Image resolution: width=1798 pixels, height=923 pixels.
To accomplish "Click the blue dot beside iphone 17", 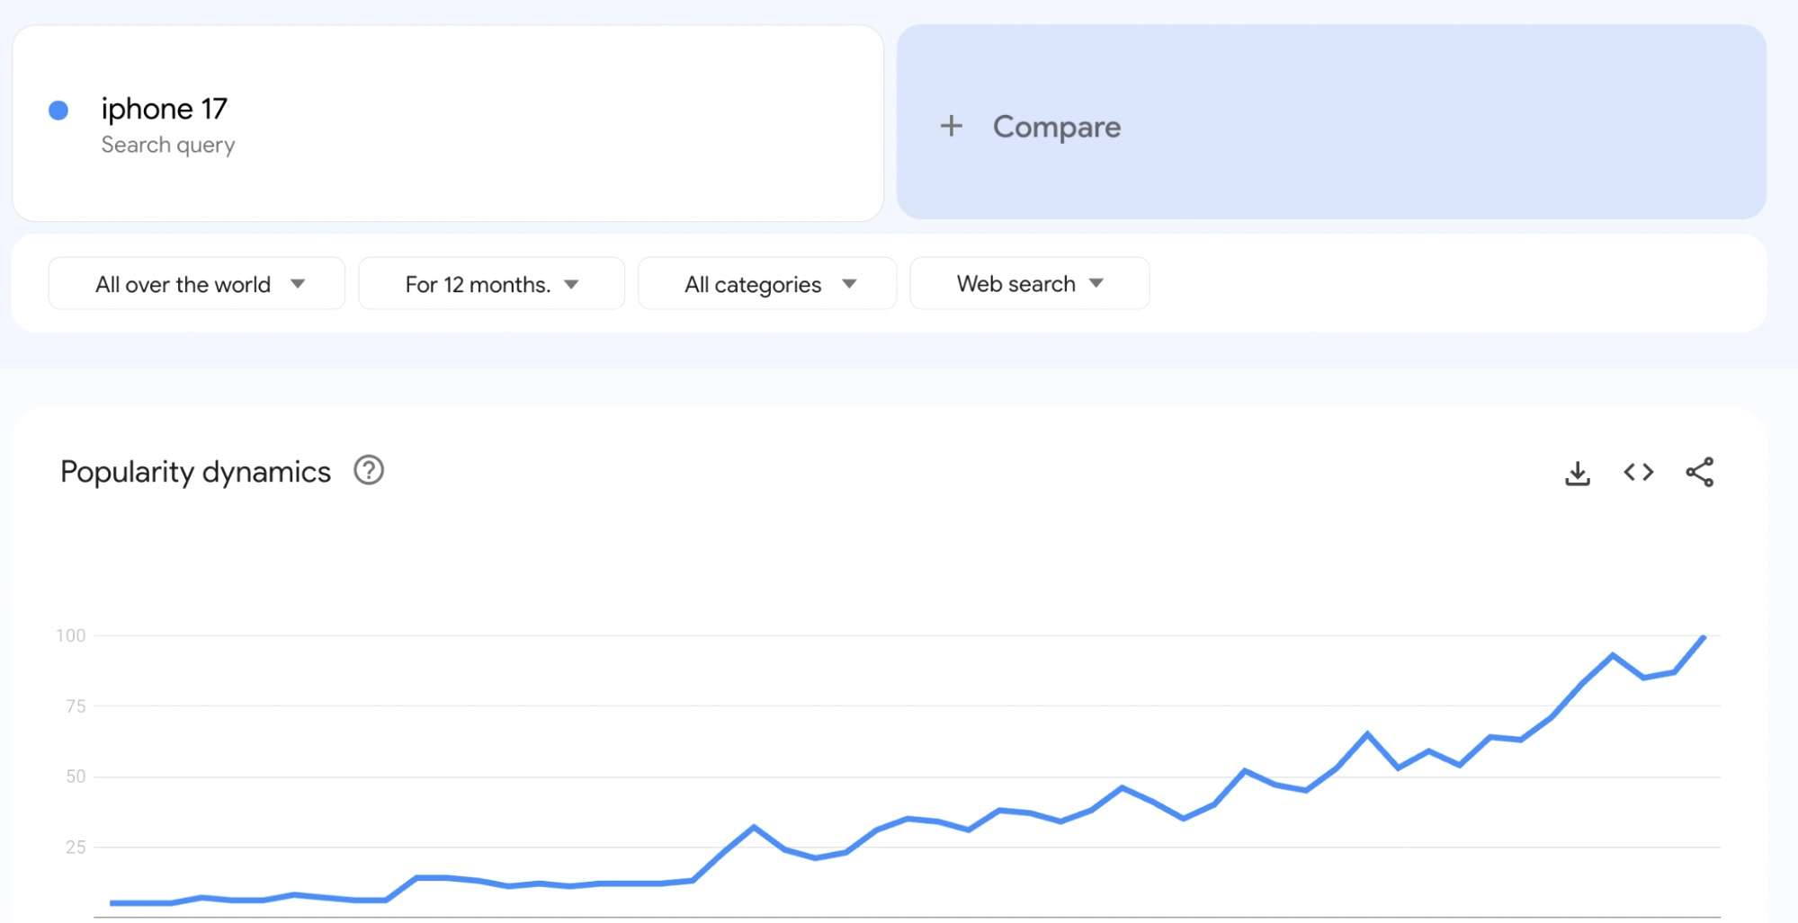I will click(58, 111).
